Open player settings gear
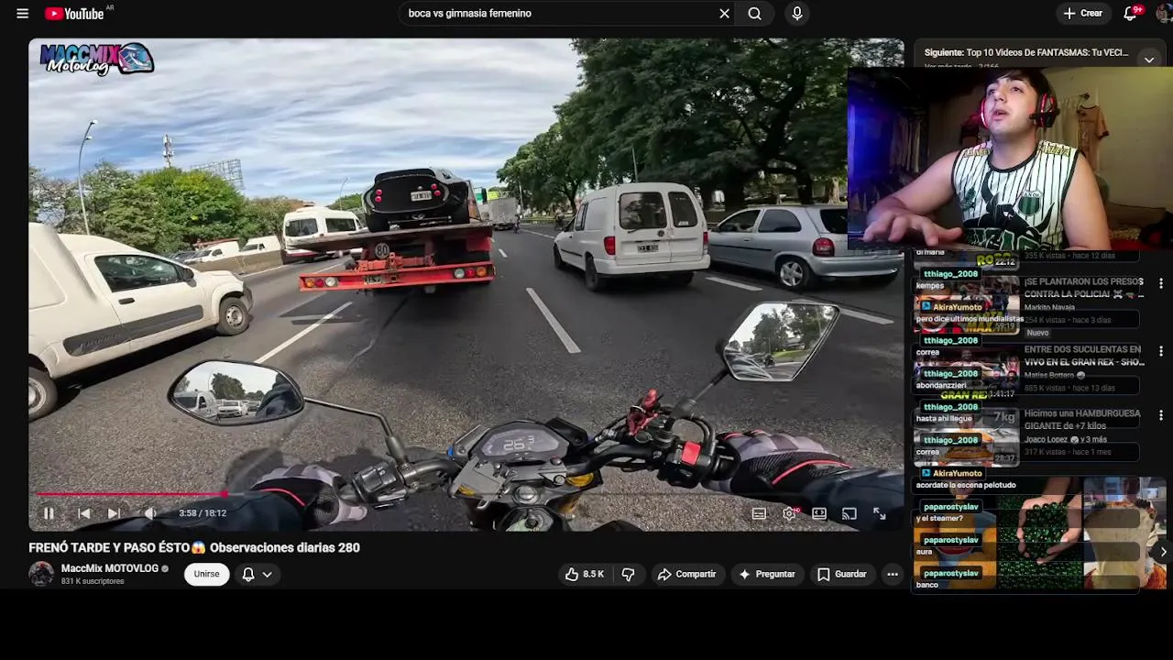Image resolution: width=1173 pixels, height=660 pixels. pos(789,513)
